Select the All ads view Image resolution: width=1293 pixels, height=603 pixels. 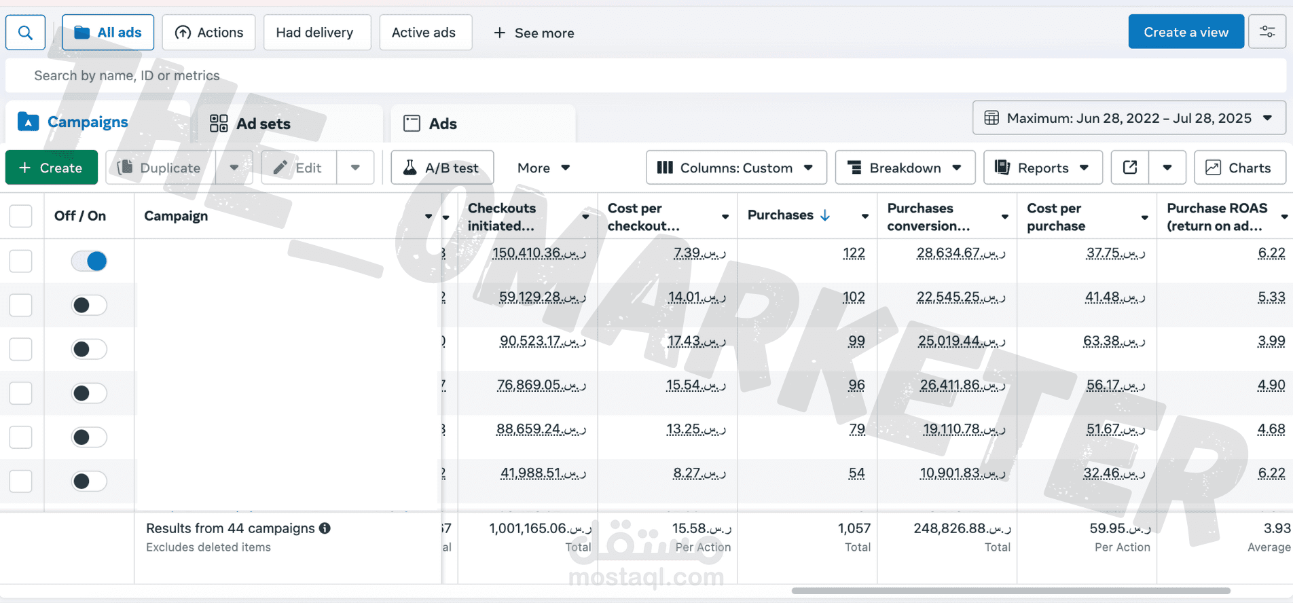[108, 33]
